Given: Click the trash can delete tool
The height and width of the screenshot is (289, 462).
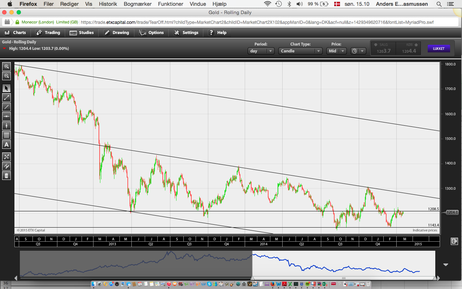Looking at the screenshot, I should 6,176.
